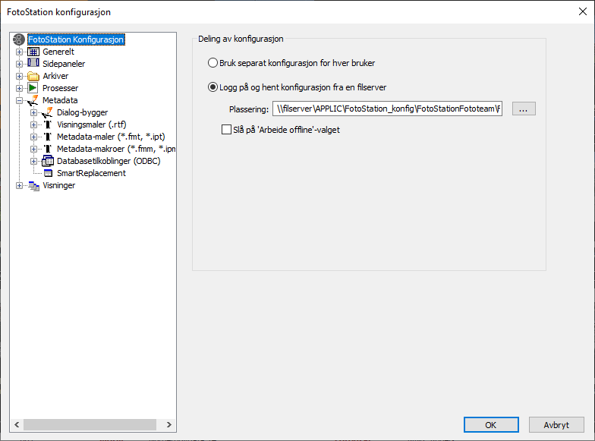
Task: Select Metadata-maler (*.fmt, *.ipt) item
Action: (111, 137)
